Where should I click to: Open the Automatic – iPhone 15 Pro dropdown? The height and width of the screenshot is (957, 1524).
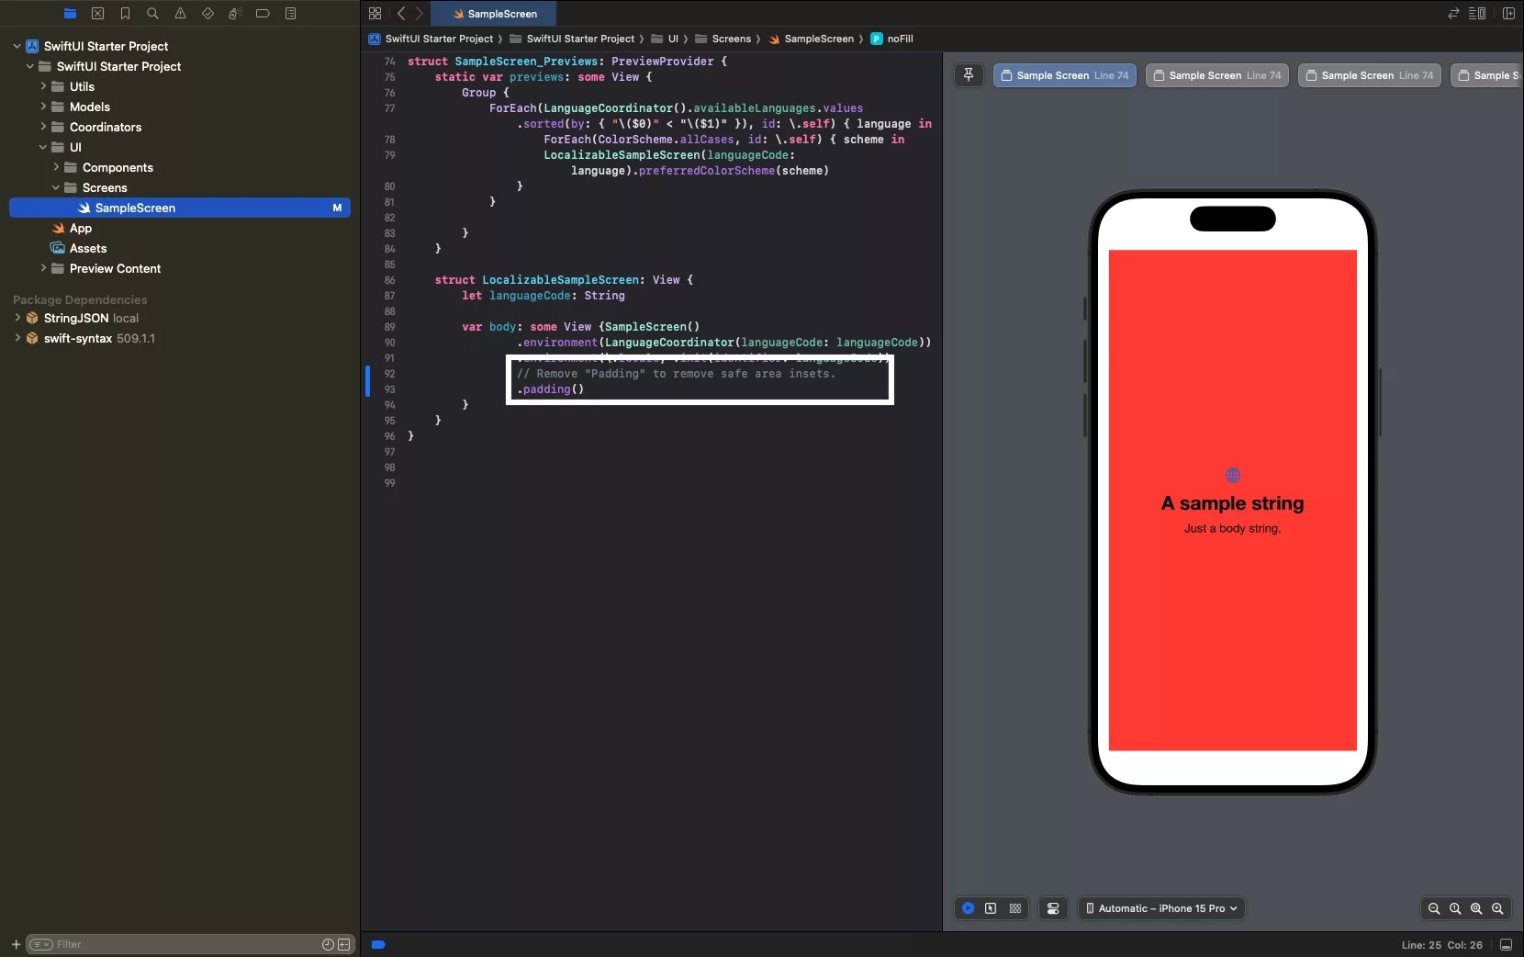pyautogui.click(x=1161, y=908)
